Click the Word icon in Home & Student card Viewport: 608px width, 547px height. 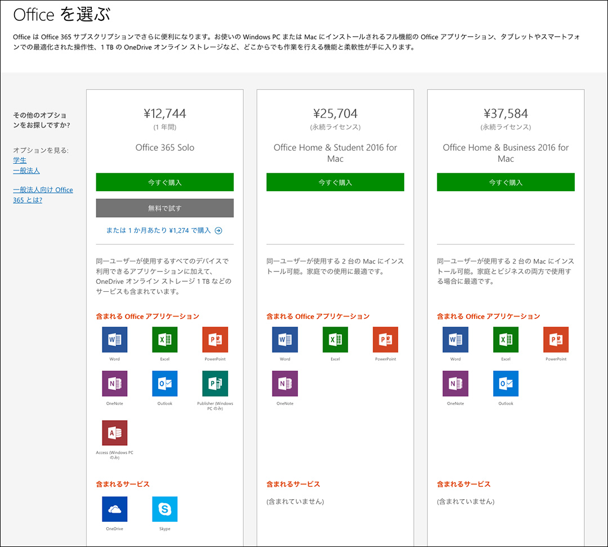285,340
